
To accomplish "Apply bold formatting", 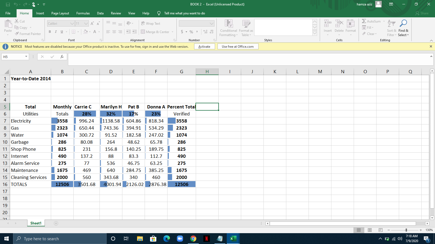I will tap(50, 32).
